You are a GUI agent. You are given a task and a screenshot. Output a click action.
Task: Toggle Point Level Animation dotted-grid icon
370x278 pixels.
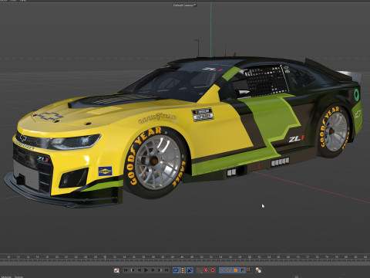[x=249, y=270]
